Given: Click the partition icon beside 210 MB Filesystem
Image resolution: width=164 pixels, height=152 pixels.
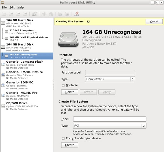Looking at the screenshot, I should tap(7, 32).
